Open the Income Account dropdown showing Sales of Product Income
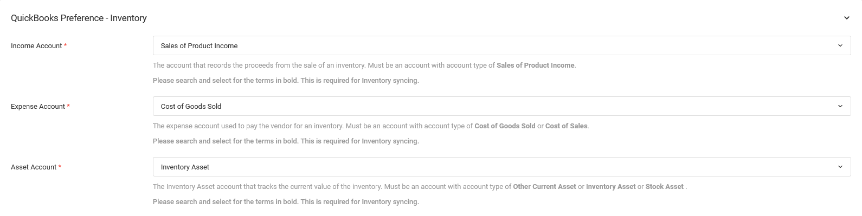This screenshot has height=216, width=862. click(x=501, y=45)
